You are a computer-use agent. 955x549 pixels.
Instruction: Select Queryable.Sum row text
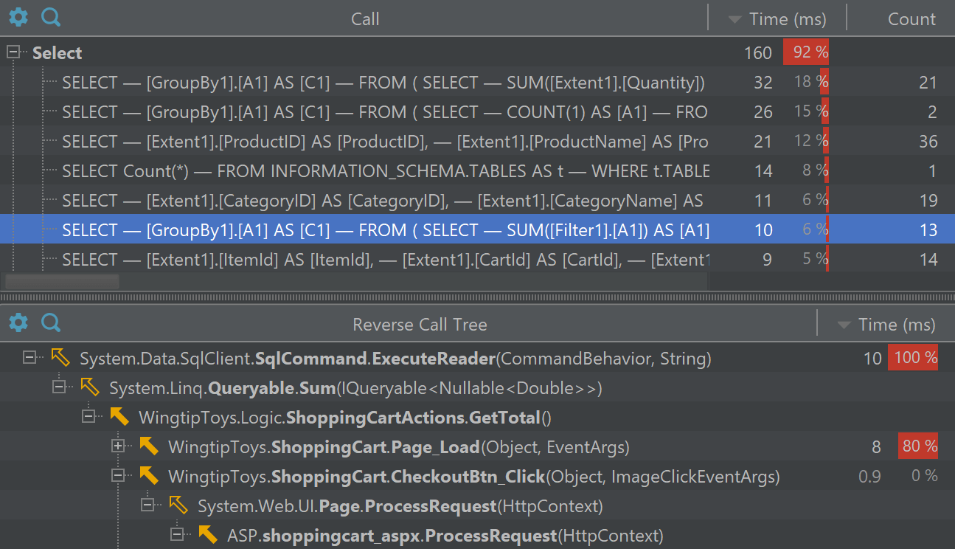tap(356, 388)
